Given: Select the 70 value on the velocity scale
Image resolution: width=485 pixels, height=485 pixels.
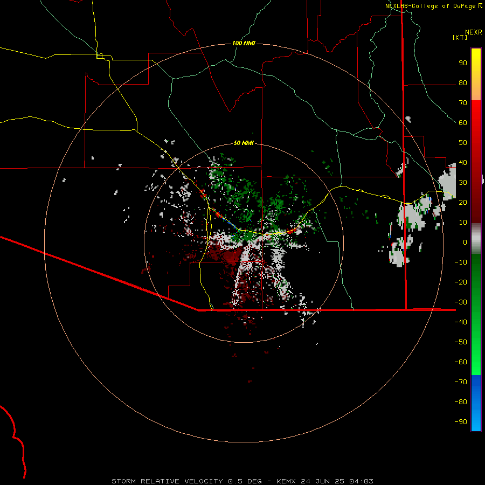Looking at the screenshot, I should point(463,103).
